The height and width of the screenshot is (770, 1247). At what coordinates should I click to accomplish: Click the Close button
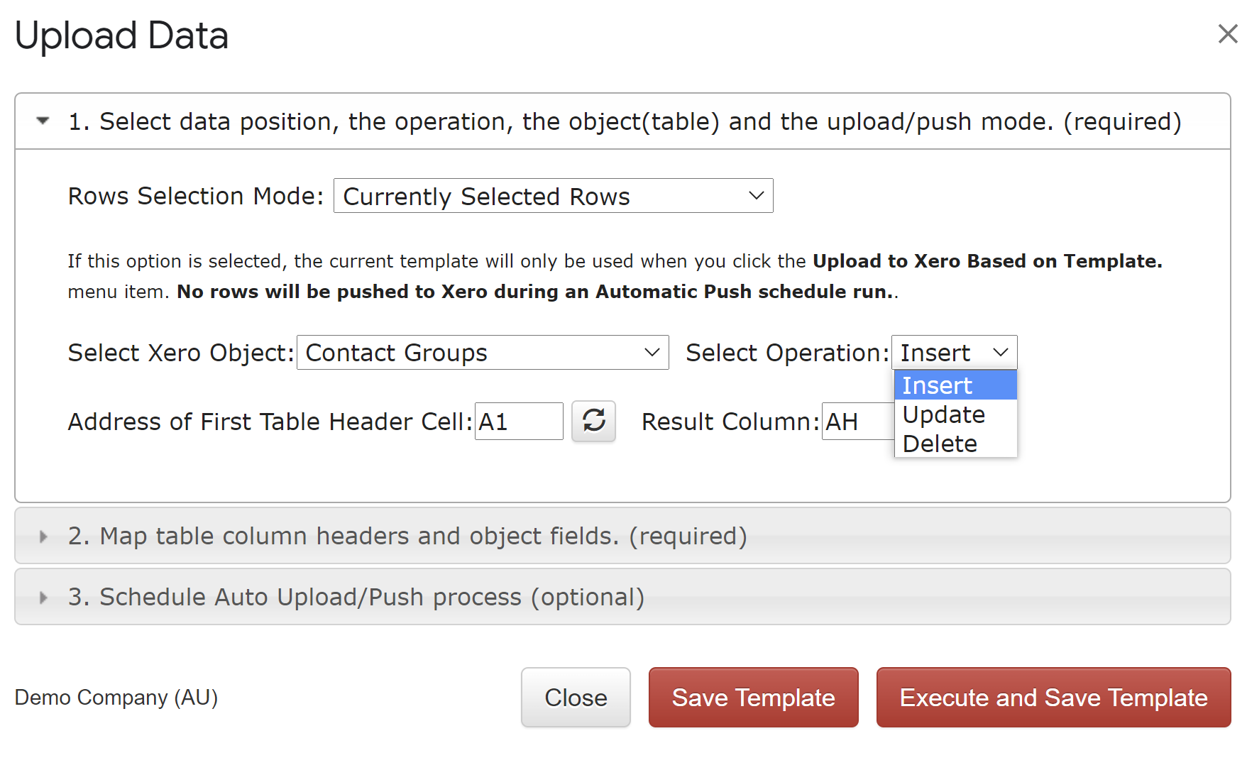tap(576, 697)
